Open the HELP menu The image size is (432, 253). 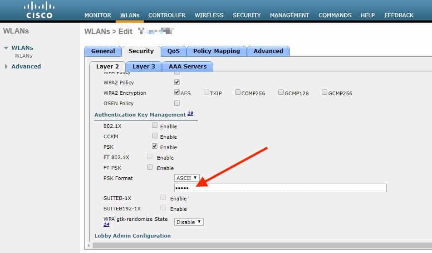(x=368, y=15)
